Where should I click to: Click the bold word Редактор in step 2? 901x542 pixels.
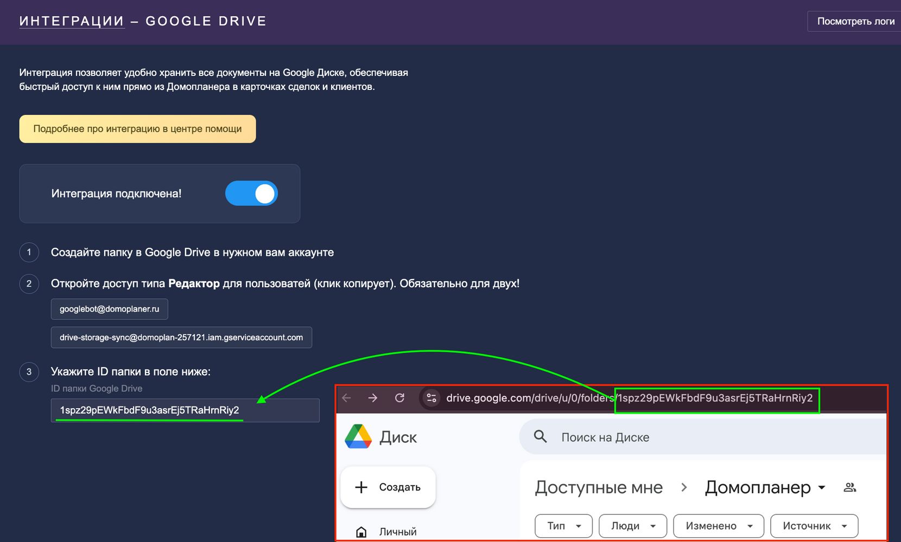click(x=194, y=283)
